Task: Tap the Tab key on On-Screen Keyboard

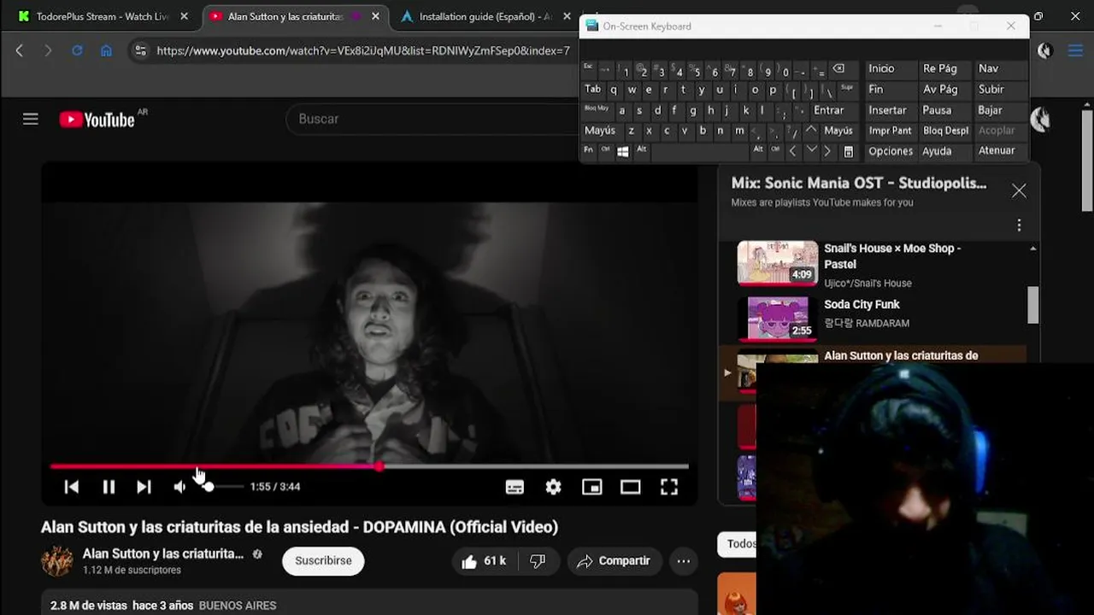Action: point(593,90)
